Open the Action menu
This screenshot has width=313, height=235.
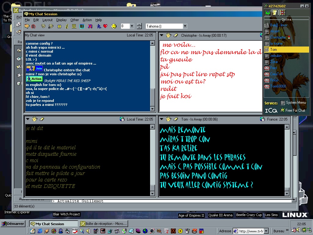[x=87, y=20]
